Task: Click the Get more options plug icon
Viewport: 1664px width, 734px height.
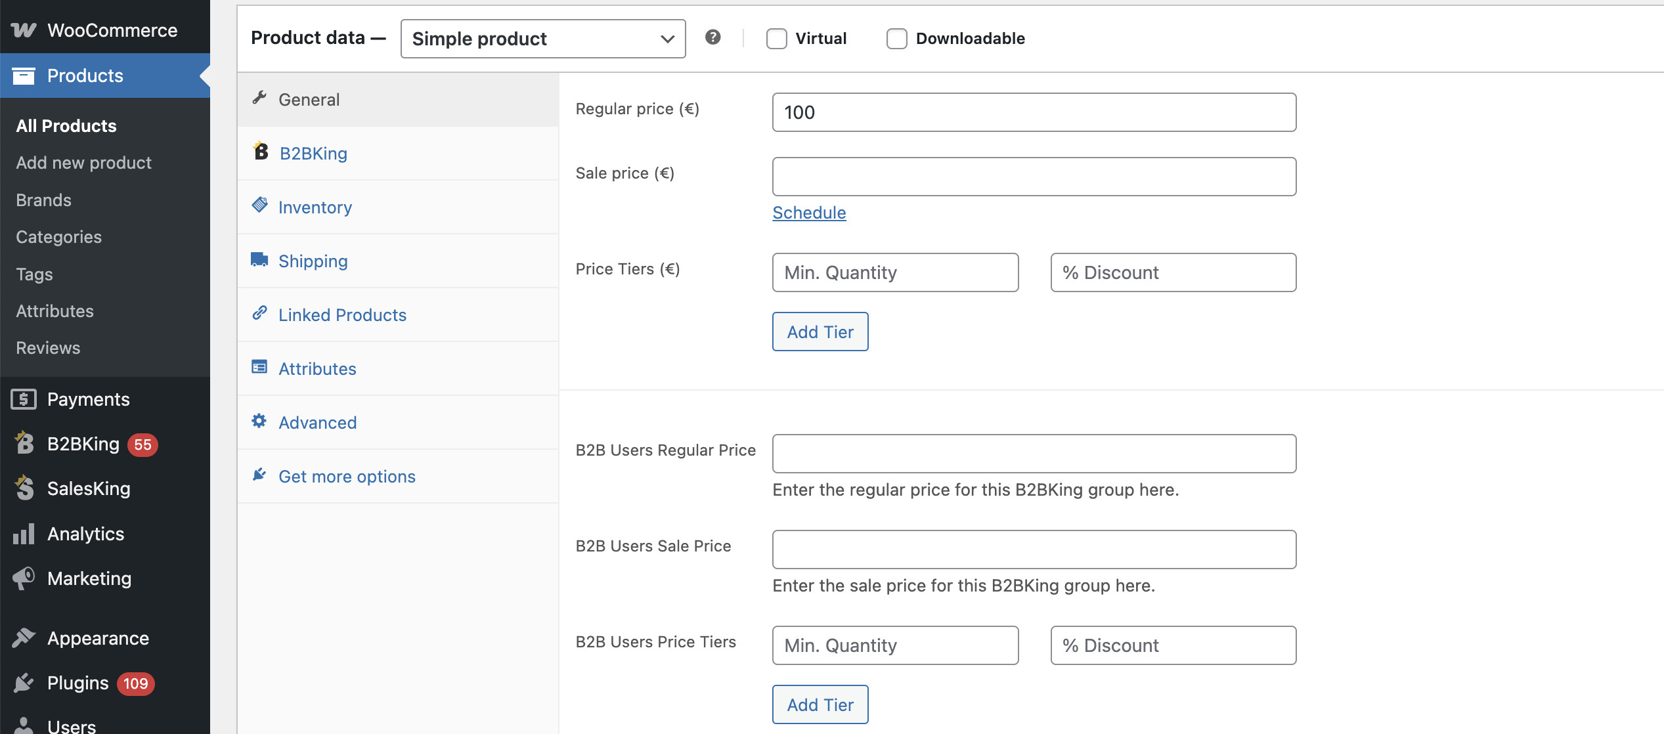Action: coord(259,474)
